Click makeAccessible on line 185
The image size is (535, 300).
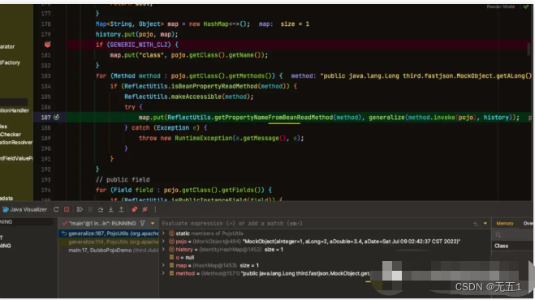tap(196, 96)
